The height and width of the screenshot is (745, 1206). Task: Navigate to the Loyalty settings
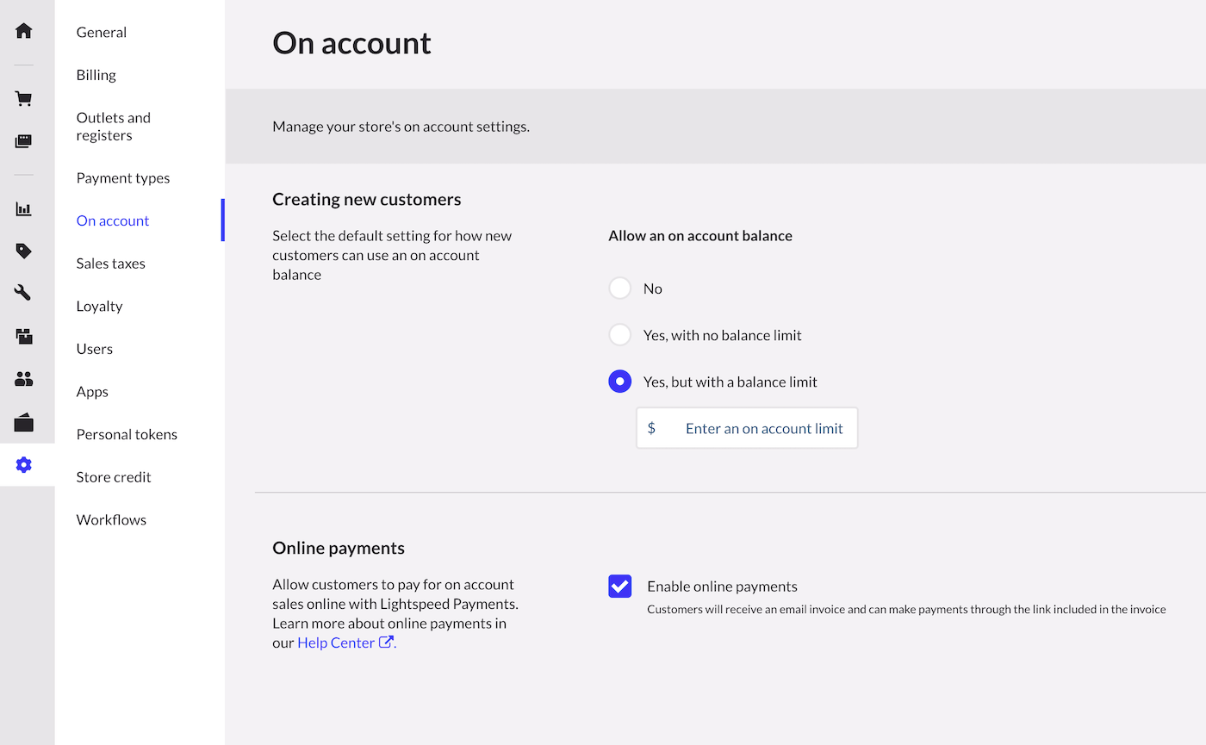click(99, 306)
